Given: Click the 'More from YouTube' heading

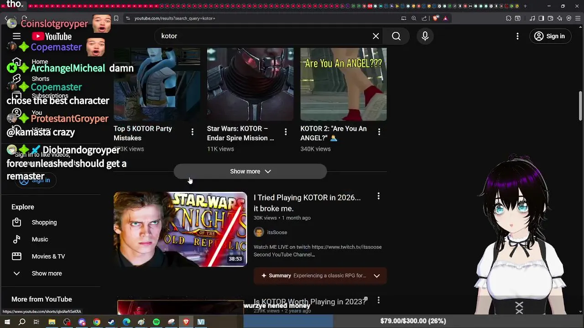Looking at the screenshot, I should click(x=42, y=299).
